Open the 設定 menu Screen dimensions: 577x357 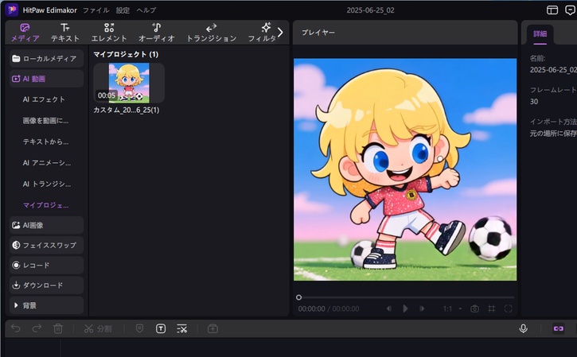pyautogui.click(x=123, y=10)
